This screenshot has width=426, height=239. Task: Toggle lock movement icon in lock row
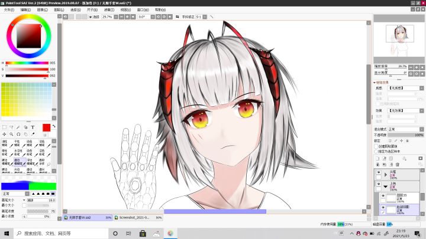pyautogui.click(x=402, y=141)
